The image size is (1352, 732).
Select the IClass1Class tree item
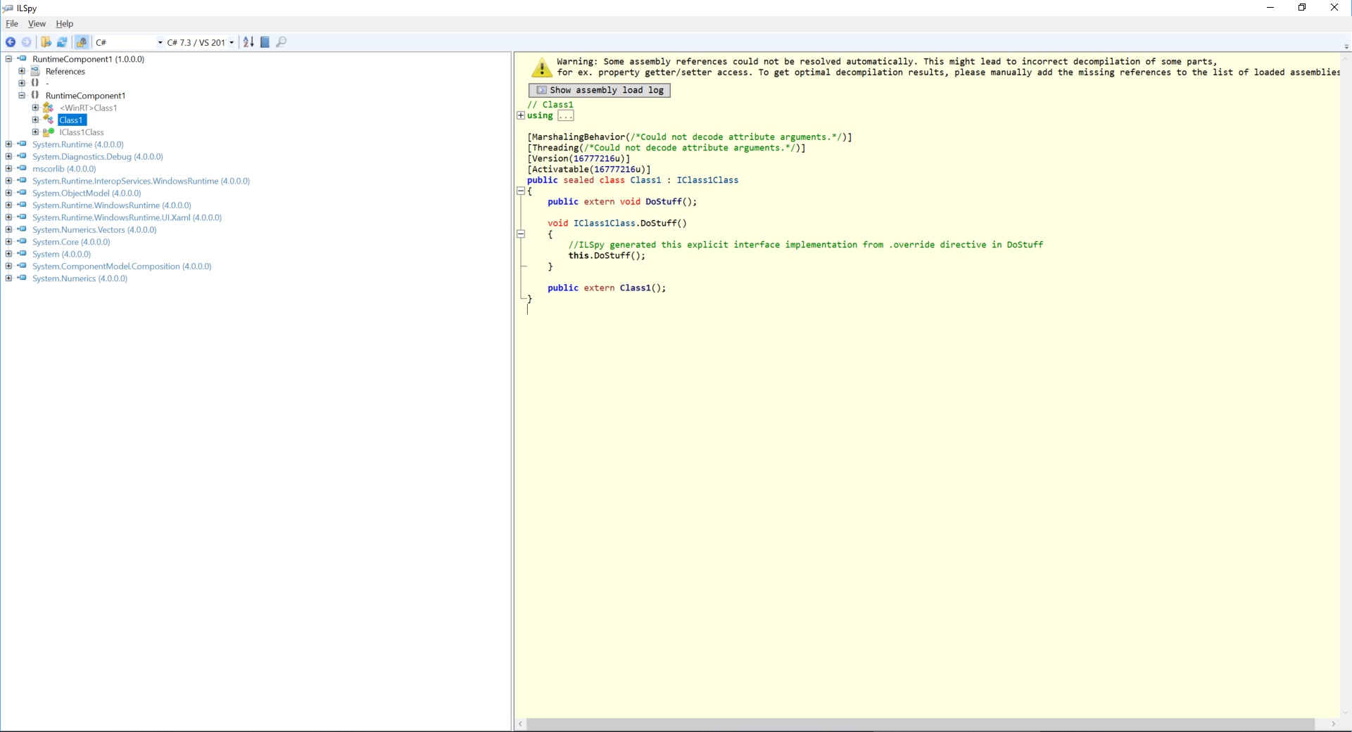coord(81,132)
